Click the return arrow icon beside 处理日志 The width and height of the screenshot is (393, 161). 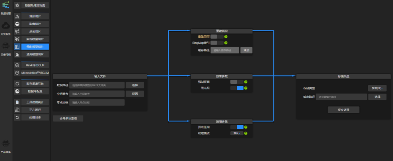tap(17, 117)
